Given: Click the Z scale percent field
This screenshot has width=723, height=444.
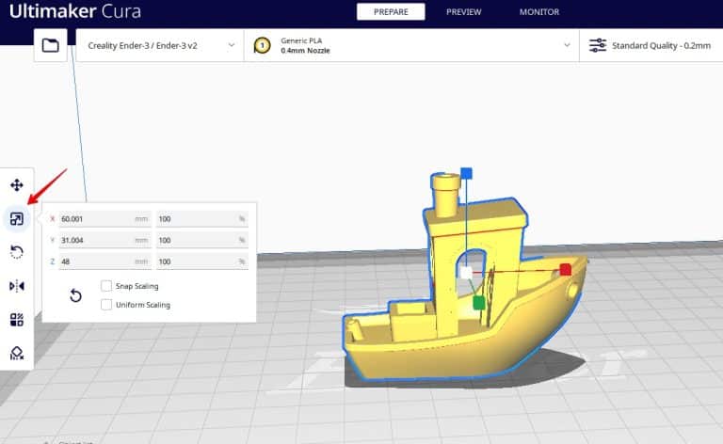Looking at the screenshot, I should pyautogui.click(x=202, y=262).
